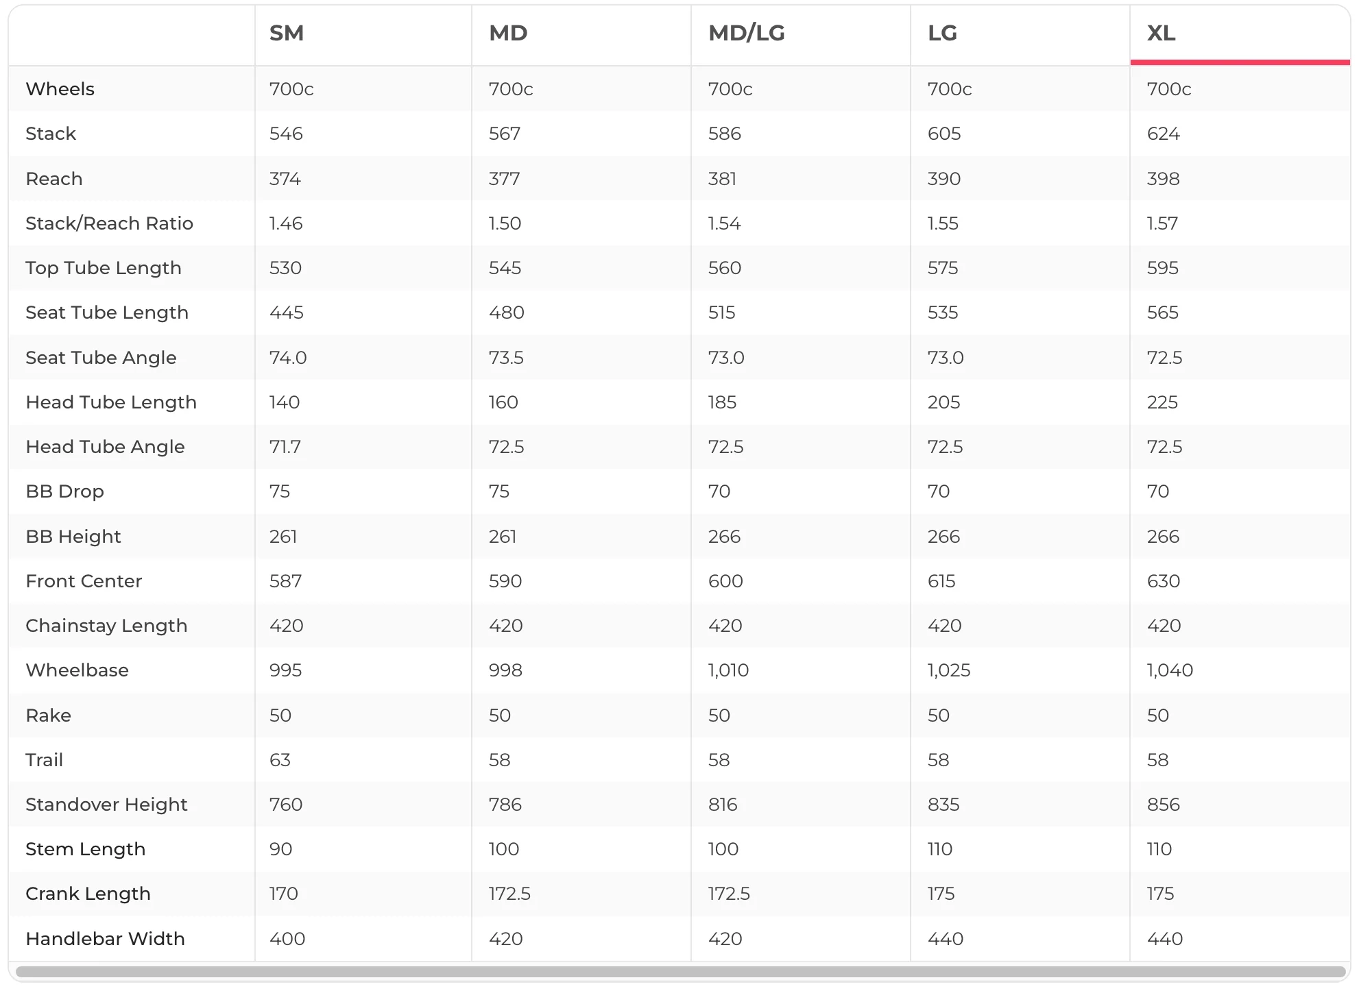The width and height of the screenshot is (1359, 991).
Task: Click the XL Stack value 624
Action: [x=1164, y=134]
